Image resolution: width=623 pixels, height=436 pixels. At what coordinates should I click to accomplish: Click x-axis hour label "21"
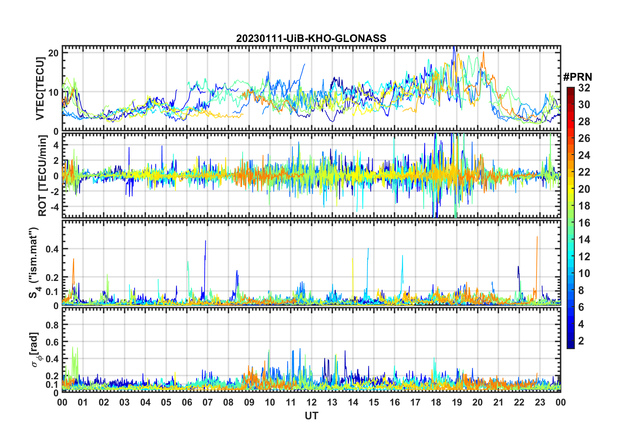pos(499,402)
